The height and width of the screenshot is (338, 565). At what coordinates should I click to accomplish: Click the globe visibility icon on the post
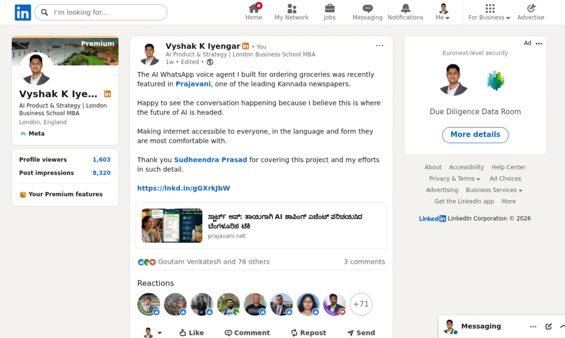[x=210, y=62]
